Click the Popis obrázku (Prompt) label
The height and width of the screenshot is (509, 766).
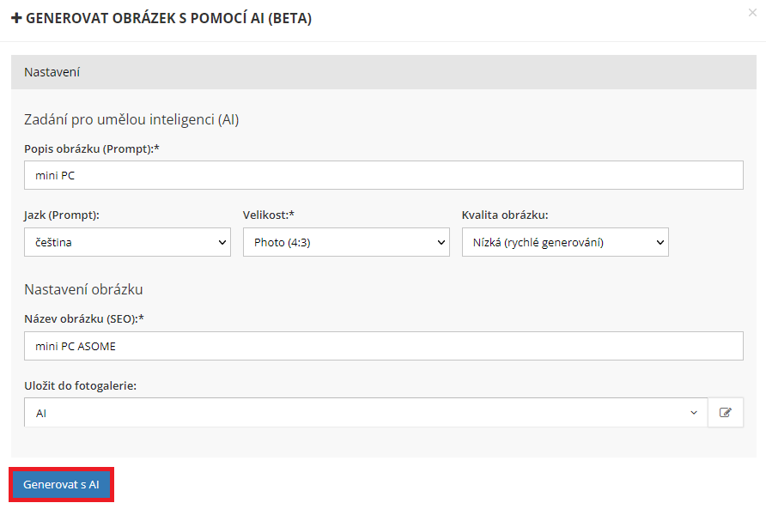[x=92, y=148]
